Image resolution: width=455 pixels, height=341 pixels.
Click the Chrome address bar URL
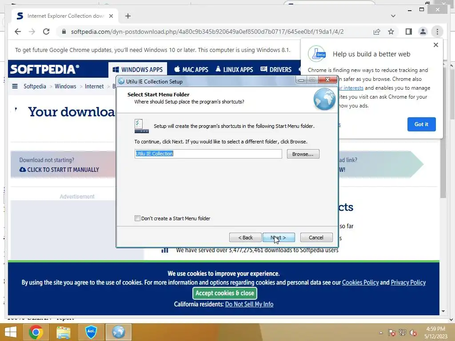point(207,32)
